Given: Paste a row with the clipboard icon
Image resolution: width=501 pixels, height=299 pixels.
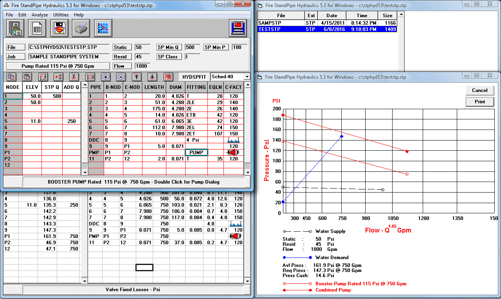Looking at the screenshot, I should point(27,77).
